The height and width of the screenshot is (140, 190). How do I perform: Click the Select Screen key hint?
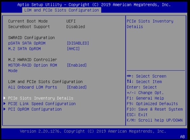coord(147,76)
